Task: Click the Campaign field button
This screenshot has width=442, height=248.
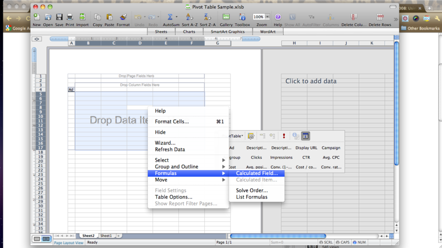Action: [x=331, y=148]
